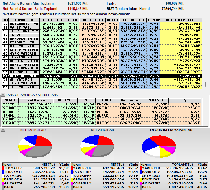Screen dimensions: 210x190
Task: Click the EN ÇOK ISLEM YAPANLAR pie chart
Action: [x=159, y=147]
